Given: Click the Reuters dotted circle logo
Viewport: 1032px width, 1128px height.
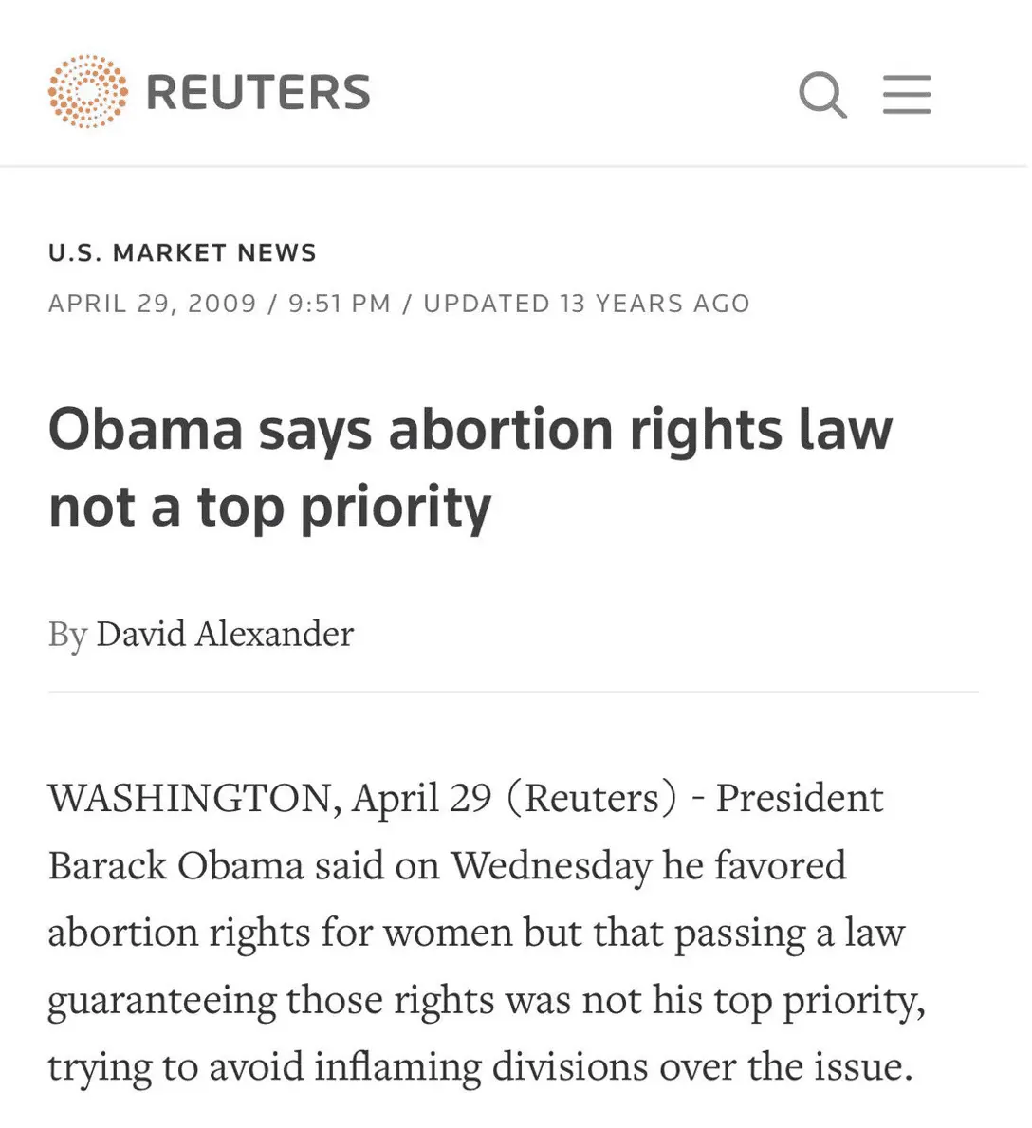Looking at the screenshot, I should [87, 92].
